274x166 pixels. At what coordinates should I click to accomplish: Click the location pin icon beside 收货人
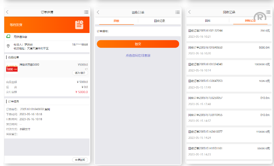pos(8,46)
